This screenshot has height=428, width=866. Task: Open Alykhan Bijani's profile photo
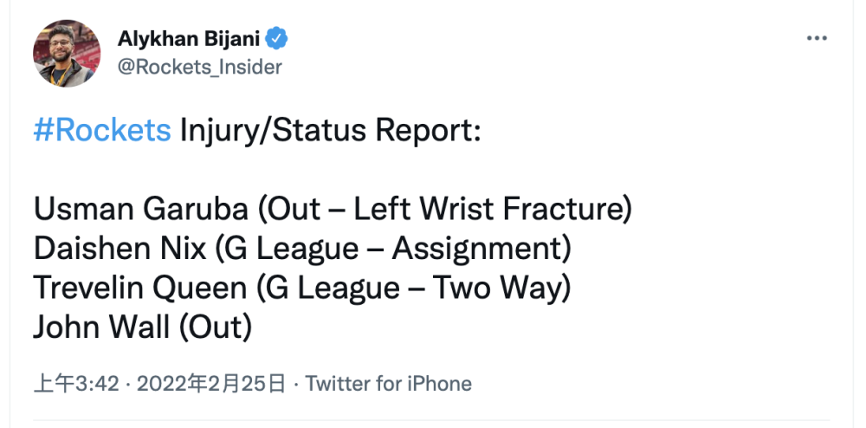coord(67,52)
